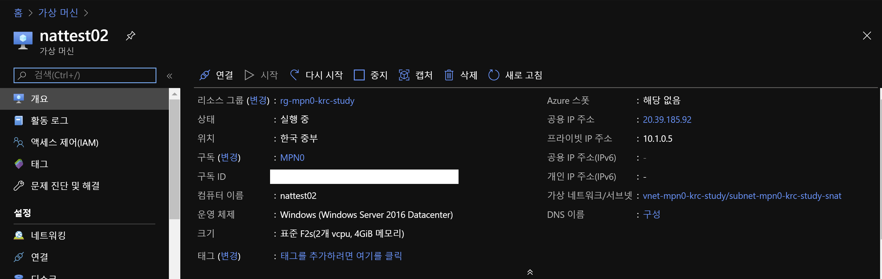Click the 설정 section header
882x279 pixels.
point(23,213)
